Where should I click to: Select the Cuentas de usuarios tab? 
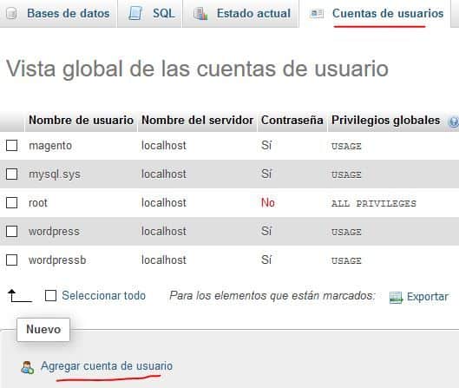(375, 14)
